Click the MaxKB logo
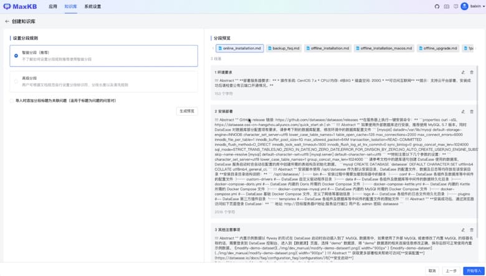This screenshot has height=276, width=486. (x=20, y=6)
